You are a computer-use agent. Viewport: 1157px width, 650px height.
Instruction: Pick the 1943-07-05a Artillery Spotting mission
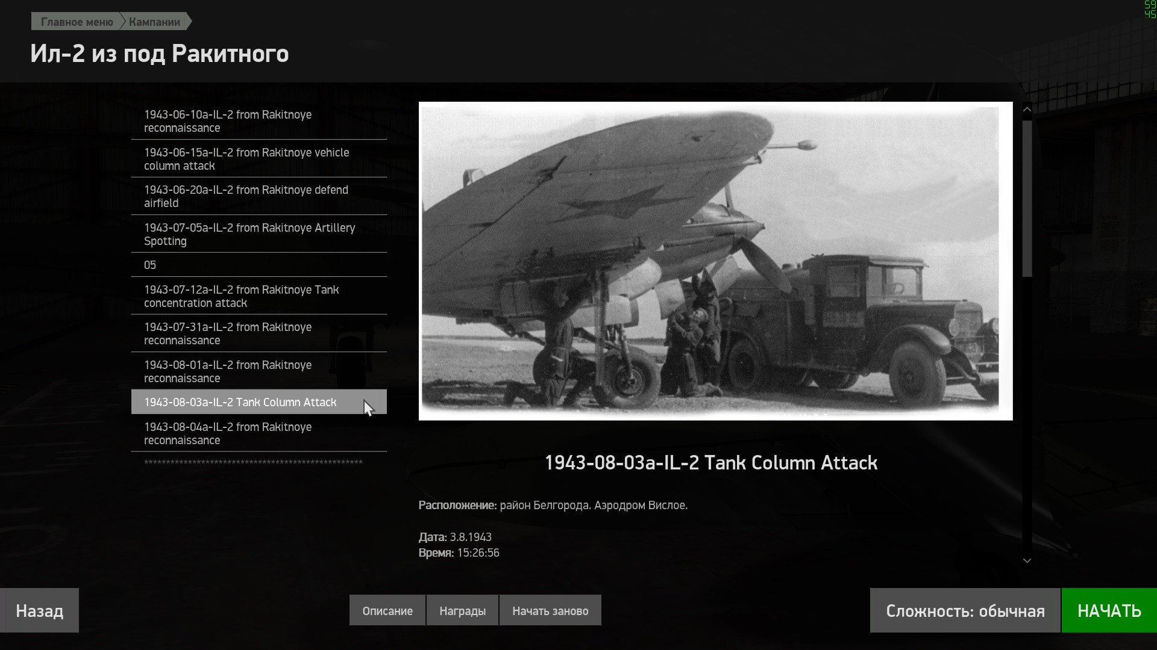(x=259, y=234)
